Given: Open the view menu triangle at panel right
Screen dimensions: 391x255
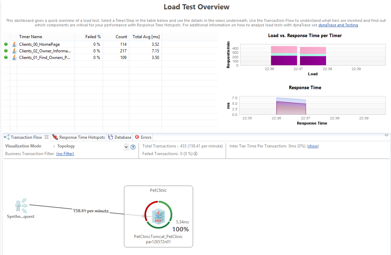Looking at the screenshot, I should [x=386, y=136].
